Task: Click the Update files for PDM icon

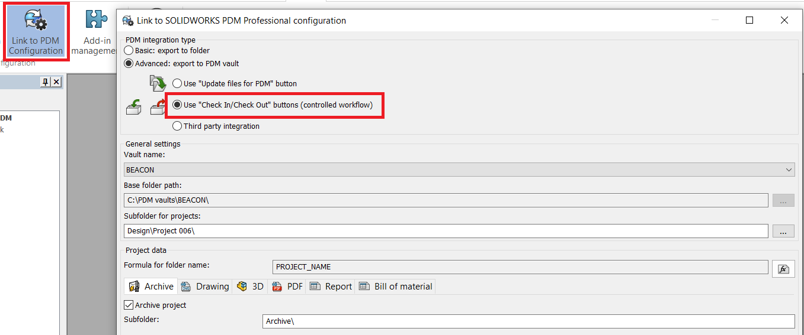Action: [158, 83]
